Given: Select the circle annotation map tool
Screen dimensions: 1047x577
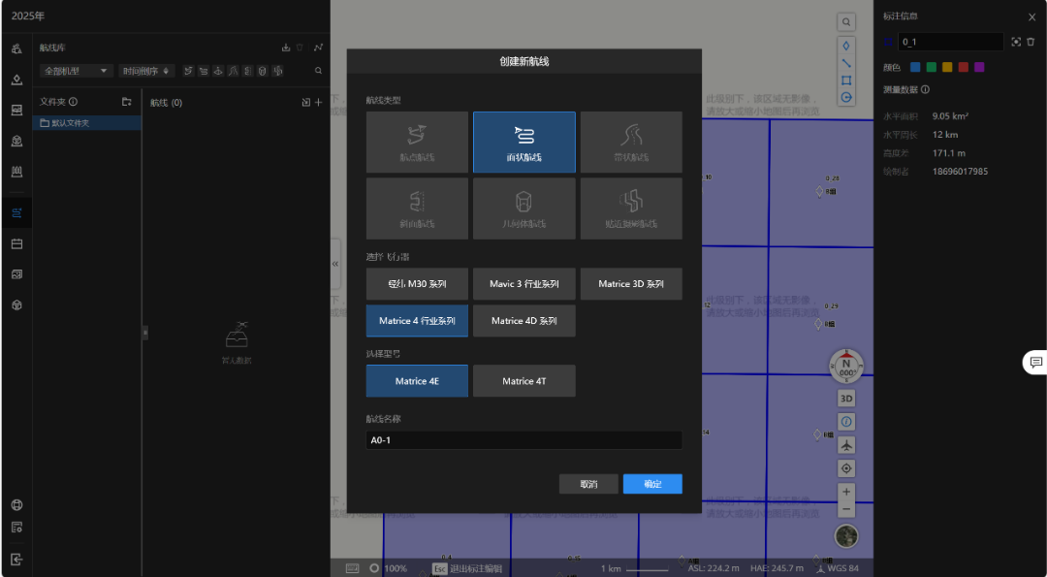Looking at the screenshot, I should tap(846, 98).
